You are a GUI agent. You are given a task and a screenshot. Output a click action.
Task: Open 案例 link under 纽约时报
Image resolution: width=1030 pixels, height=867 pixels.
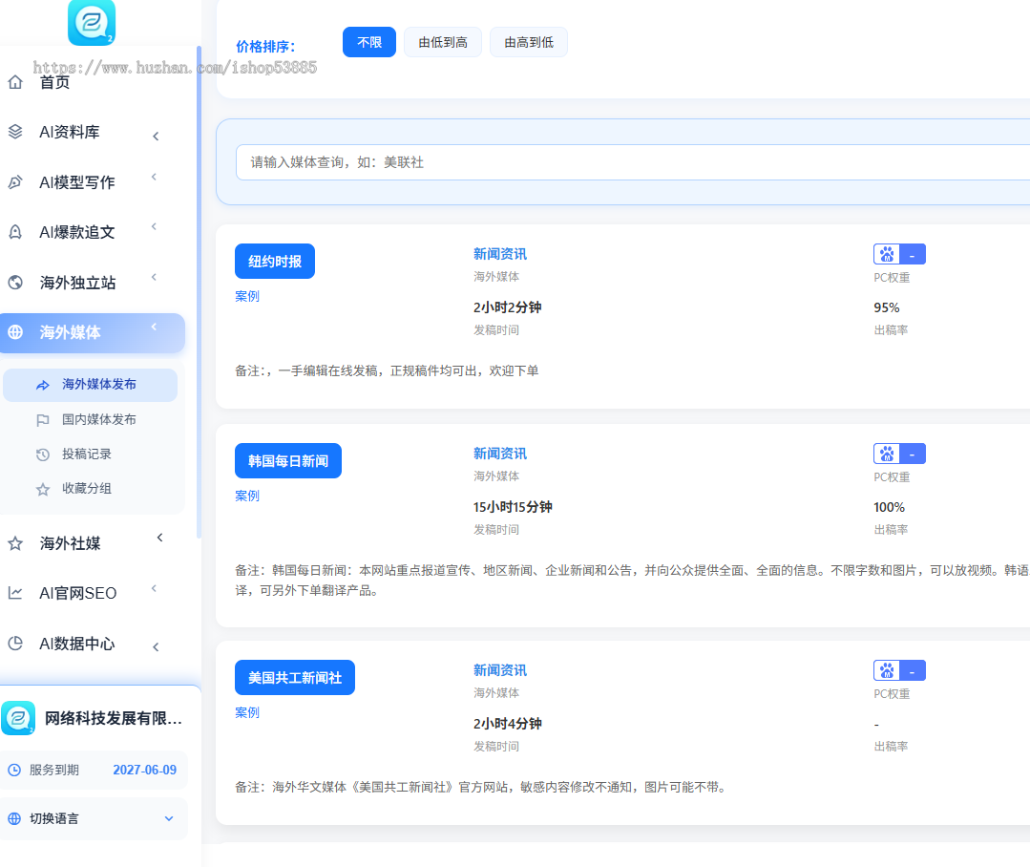click(x=247, y=296)
